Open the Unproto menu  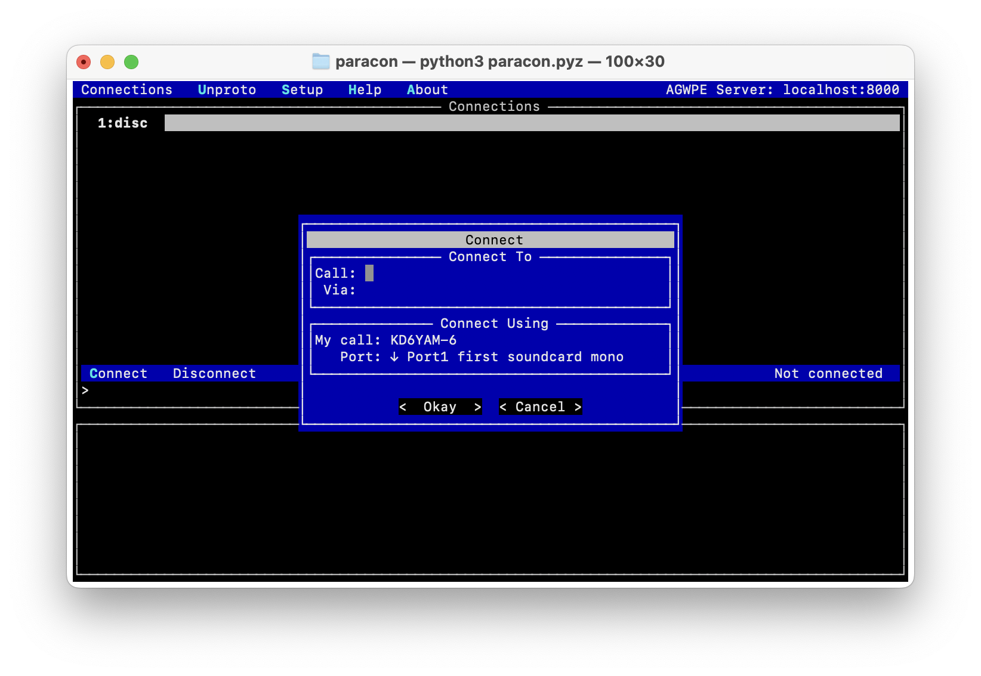[227, 89]
